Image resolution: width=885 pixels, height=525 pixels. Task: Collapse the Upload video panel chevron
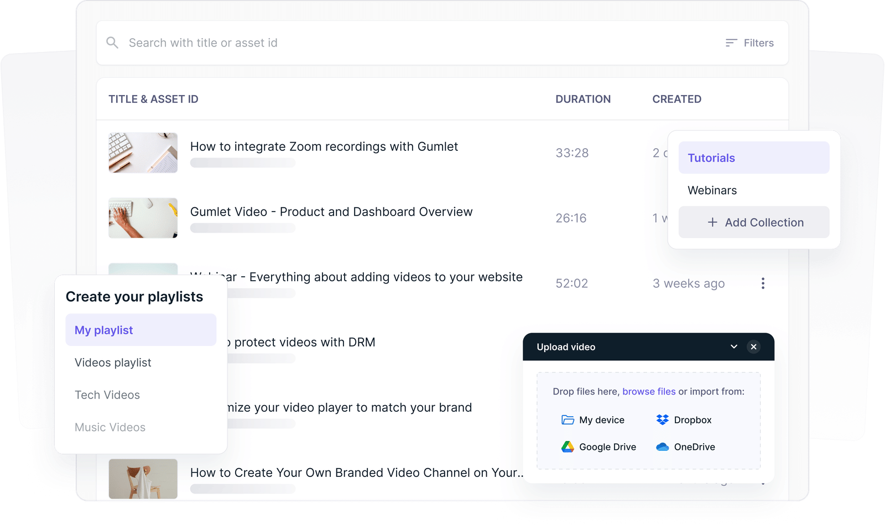(734, 347)
